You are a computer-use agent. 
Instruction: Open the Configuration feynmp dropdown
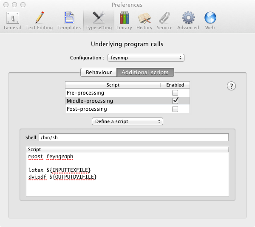point(144,58)
